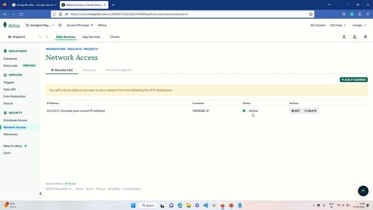Open Advanced in the sidebar
Image resolution: width=373 pixels, height=210 pixels.
pos(10,134)
